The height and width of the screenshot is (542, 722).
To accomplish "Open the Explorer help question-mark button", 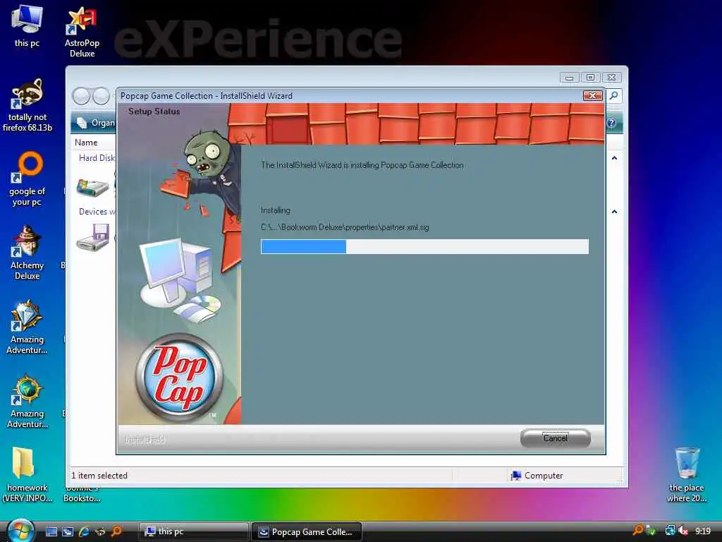I will [x=611, y=123].
